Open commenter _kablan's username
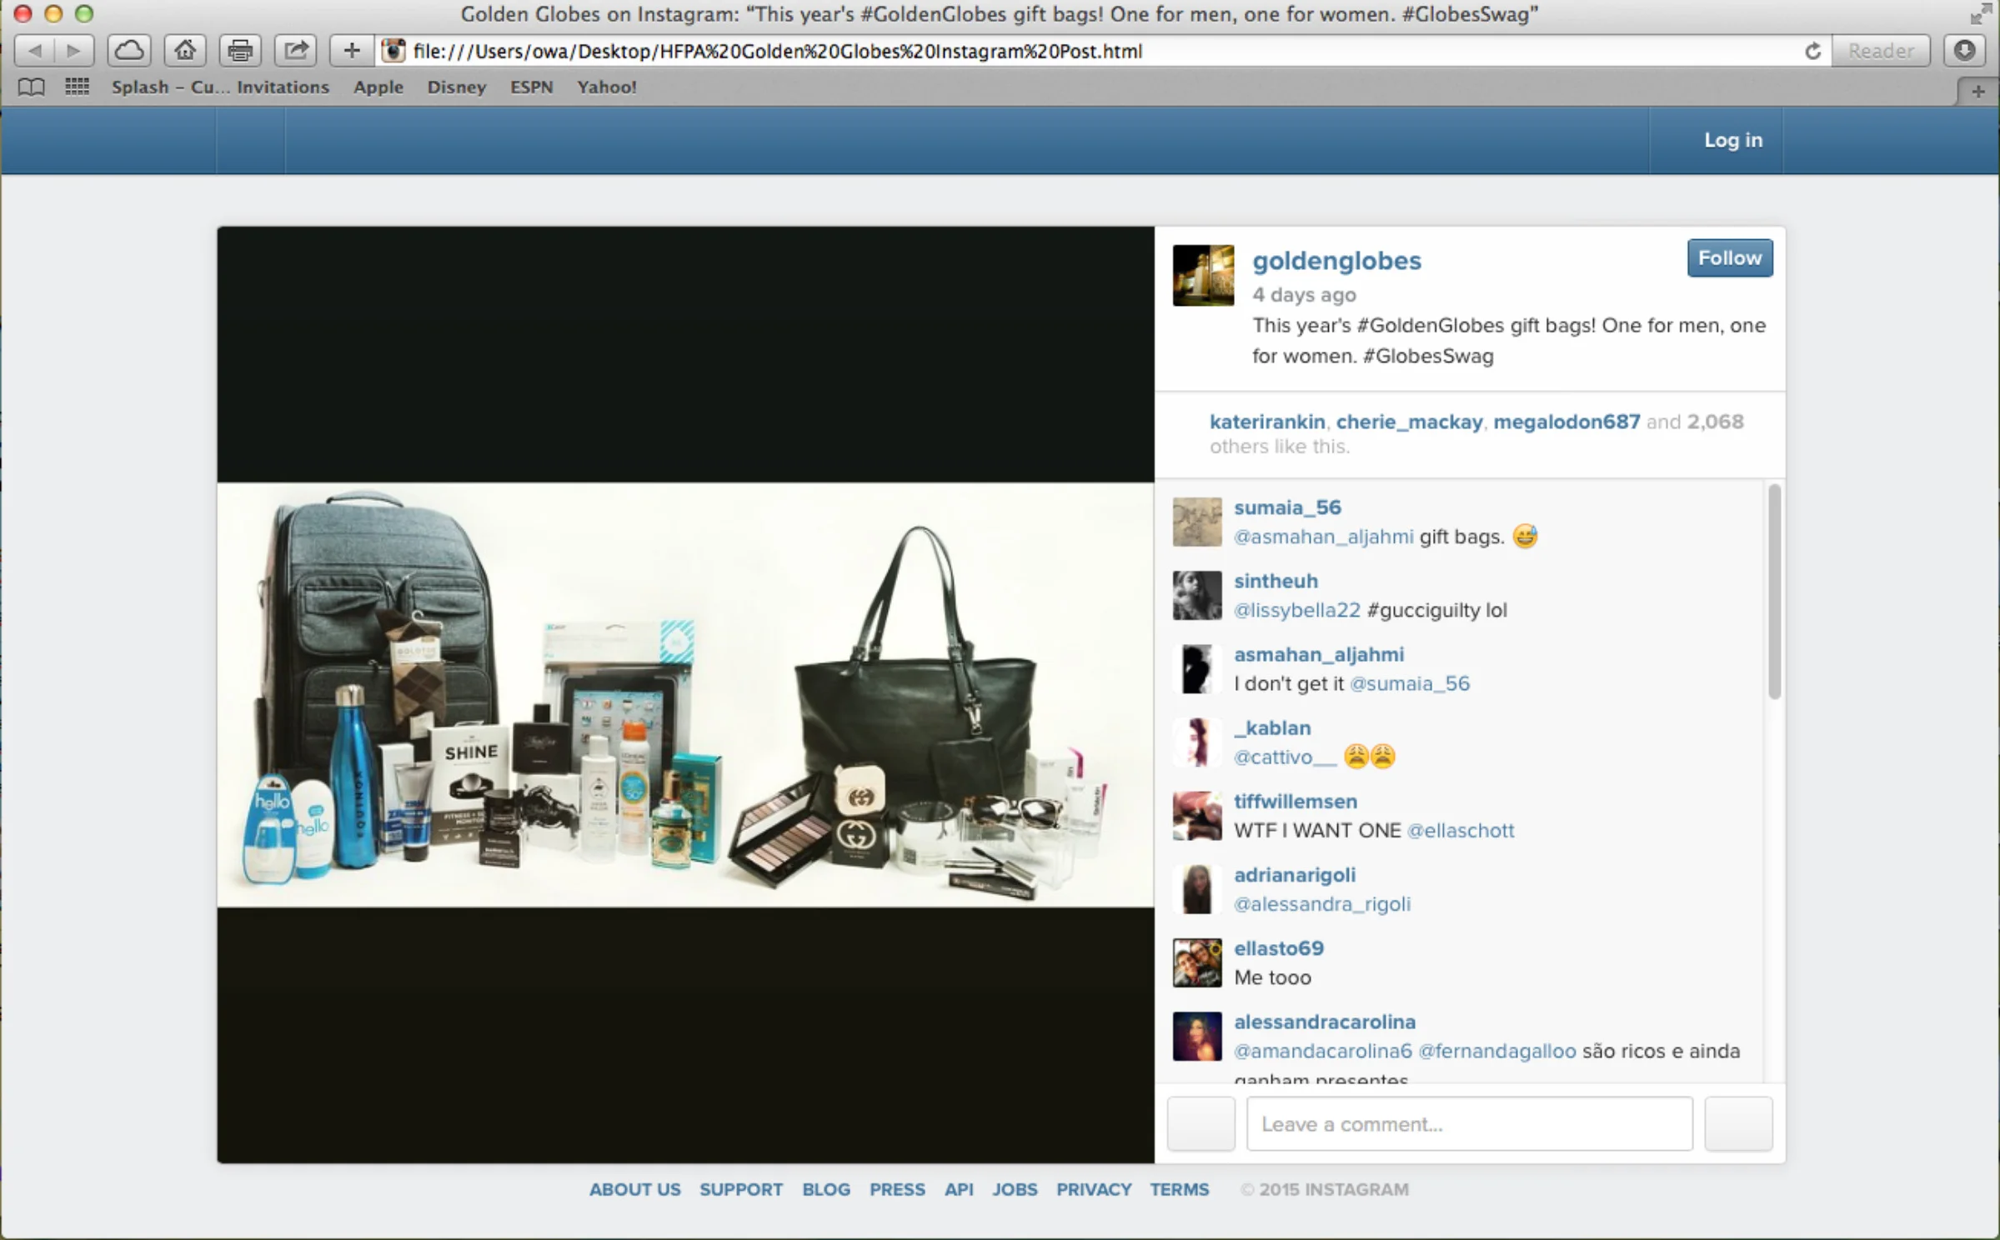This screenshot has height=1240, width=2000. [x=1272, y=727]
